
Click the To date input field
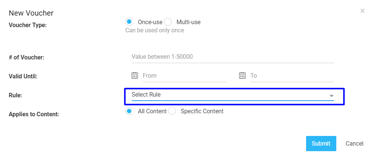click(x=292, y=76)
